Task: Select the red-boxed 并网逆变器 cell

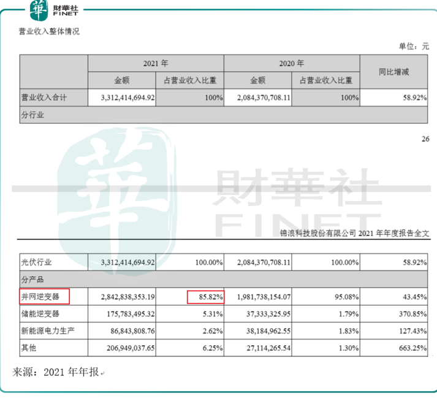Action: pyautogui.click(x=44, y=297)
